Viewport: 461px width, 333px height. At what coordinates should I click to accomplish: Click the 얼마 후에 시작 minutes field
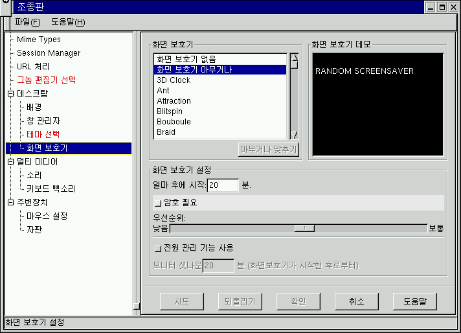(x=223, y=185)
